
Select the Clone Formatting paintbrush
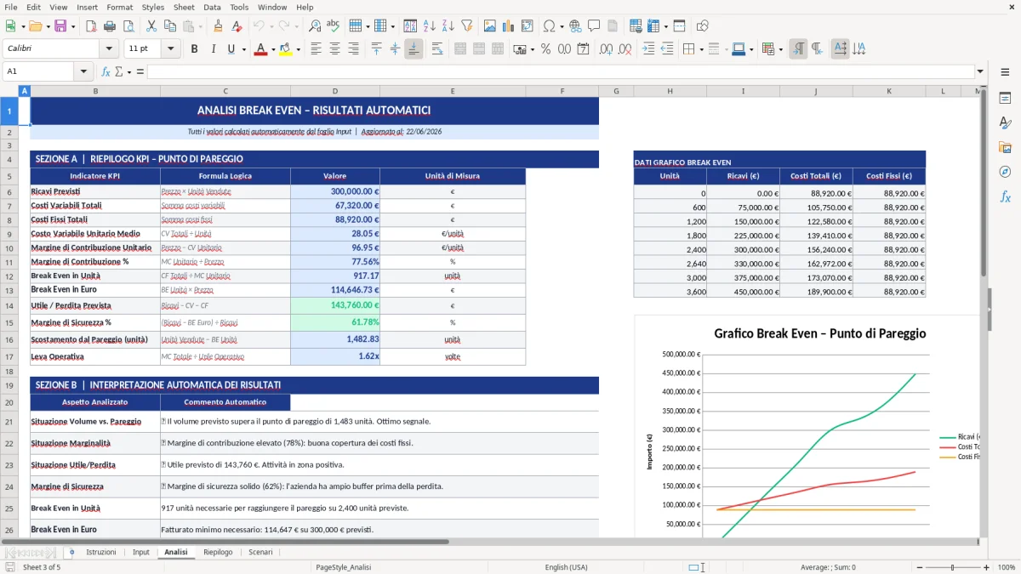click(218, 26)
